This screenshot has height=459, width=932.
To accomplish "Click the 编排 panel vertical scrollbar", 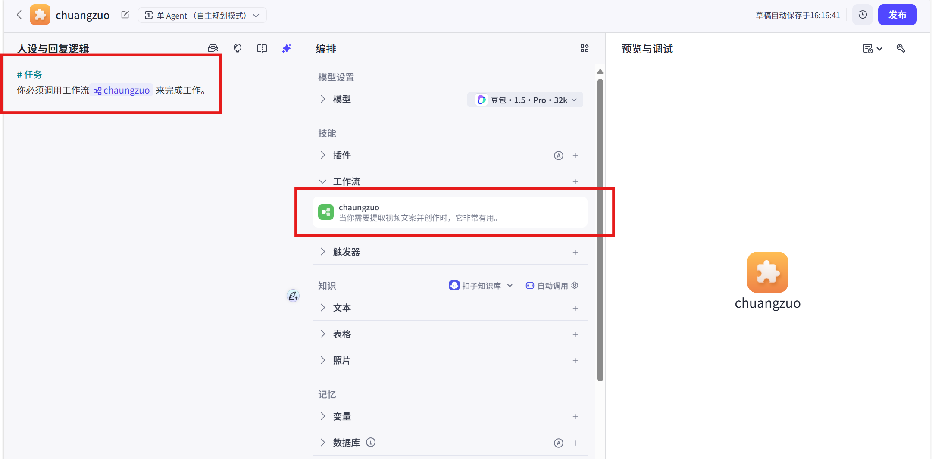I will point(600,230).
